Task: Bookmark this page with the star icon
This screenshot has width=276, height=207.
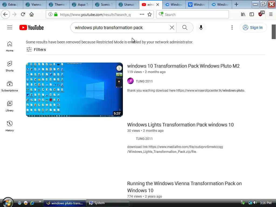Action: coord(150,15)
